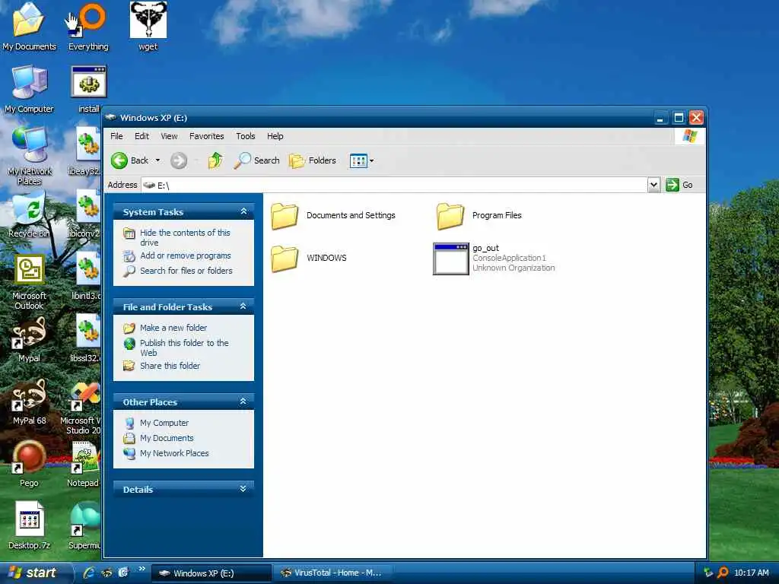The width and height of the screenshot is (779, 584).
Task: Open the View menu
Action: coord(169,136)
